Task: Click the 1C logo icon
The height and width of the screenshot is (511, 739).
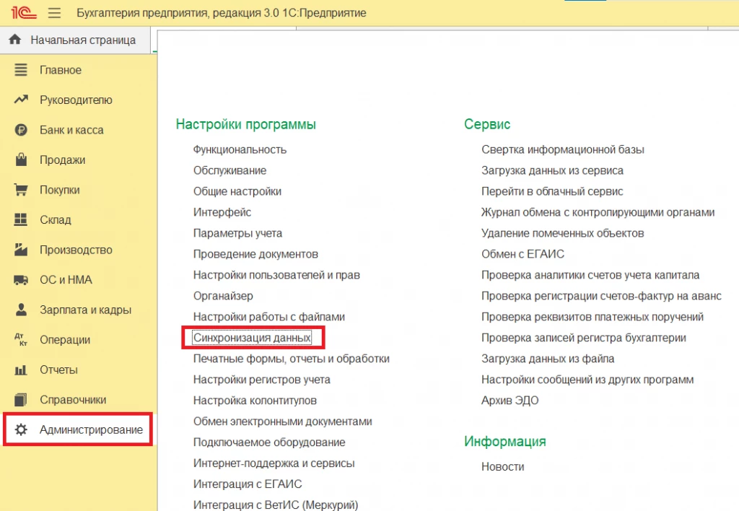Action: coord(24,12)
